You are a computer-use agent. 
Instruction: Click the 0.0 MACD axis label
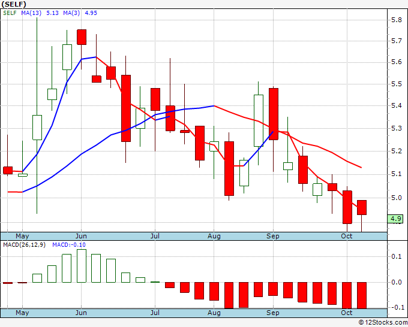point(397,282)
